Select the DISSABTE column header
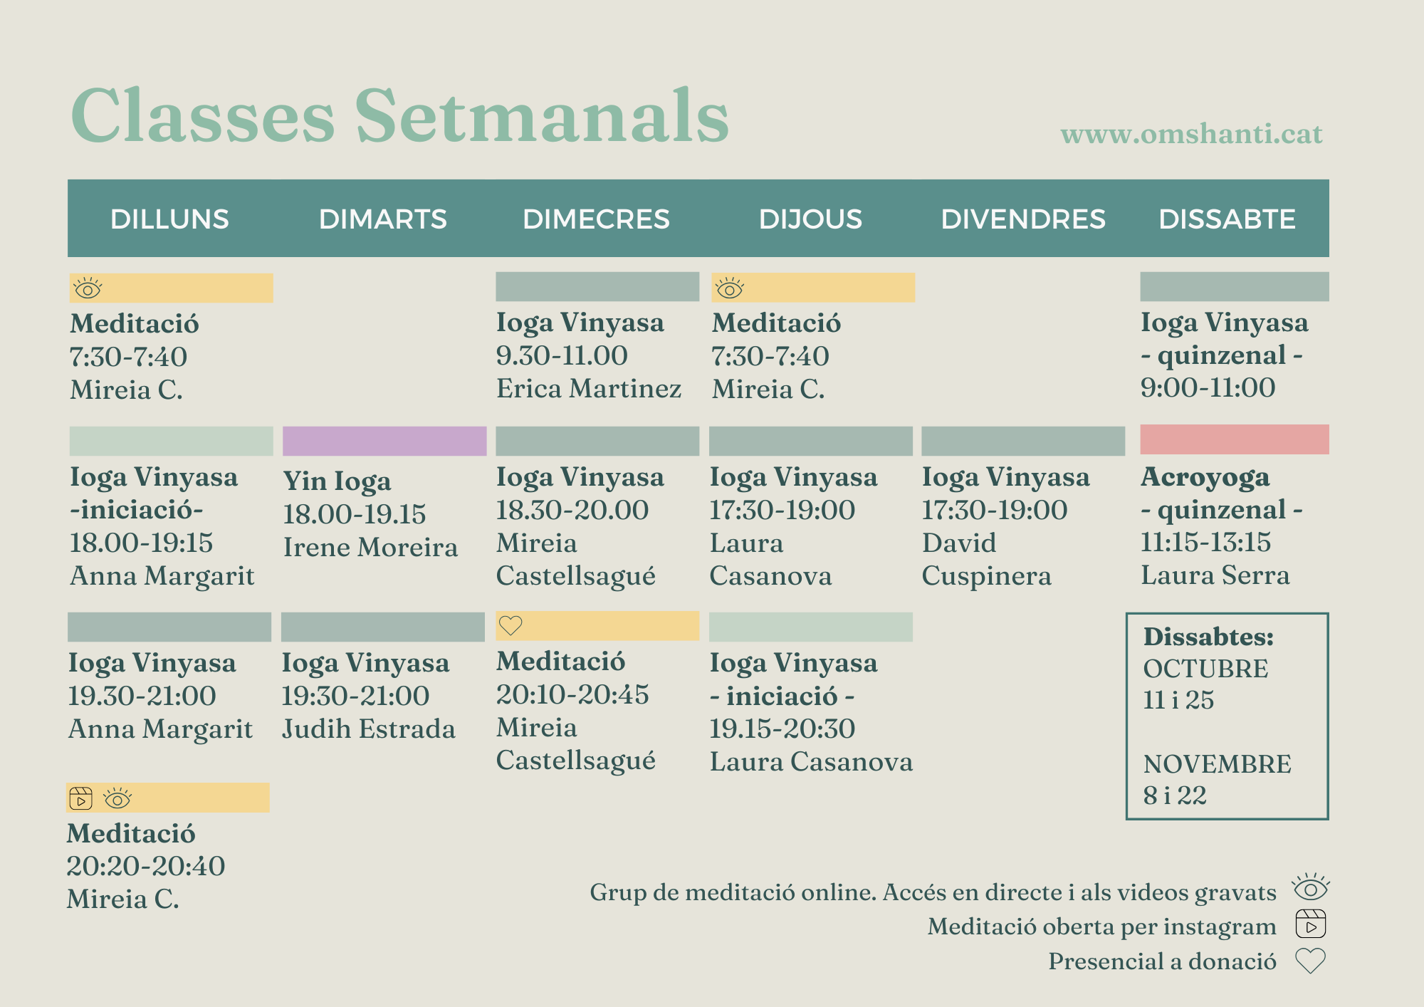Viewport: 1424px width, 1007px height. [1227, 219]
